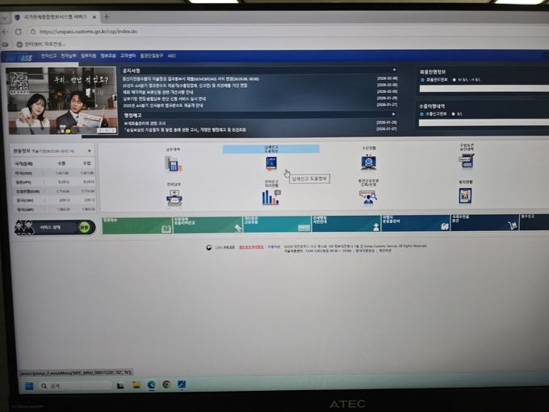Screen dimensions: 549x412
Task: Click the 전자납부 icon
Action: (x=174, y=195)
